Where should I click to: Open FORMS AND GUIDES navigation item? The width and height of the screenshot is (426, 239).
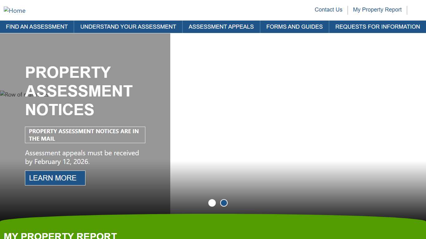(294, 27)
